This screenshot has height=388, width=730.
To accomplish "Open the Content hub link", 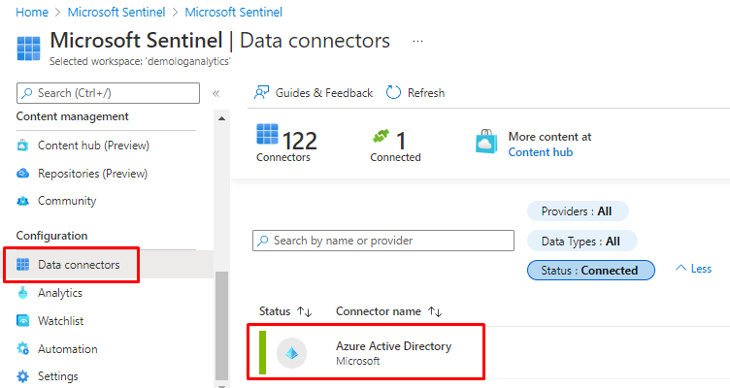I will click(x=540, y=152).
